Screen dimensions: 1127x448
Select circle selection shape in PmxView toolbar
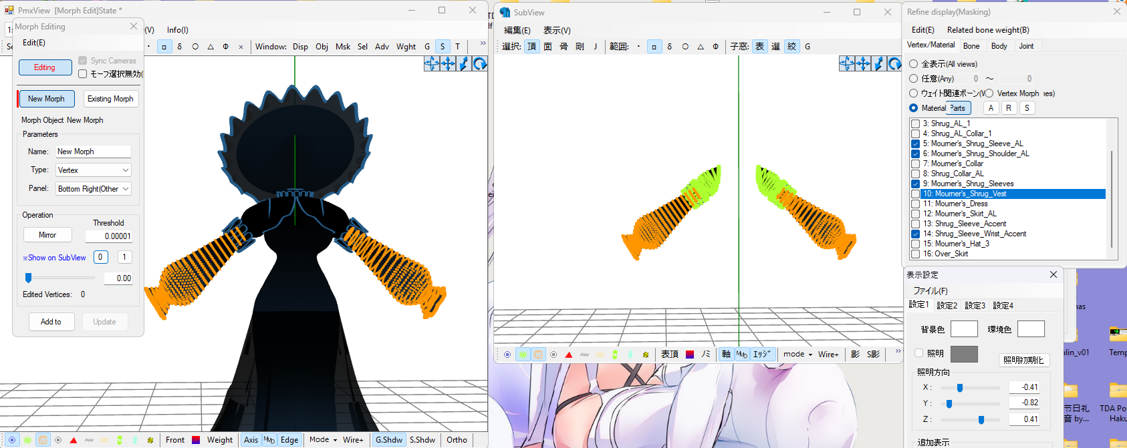(195, 47)
